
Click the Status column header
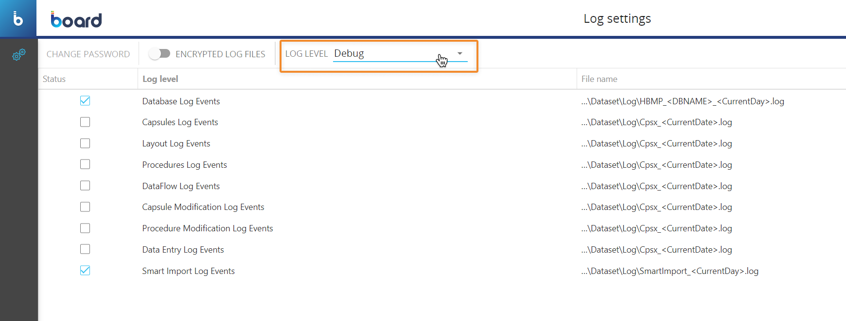pos(54,79)
